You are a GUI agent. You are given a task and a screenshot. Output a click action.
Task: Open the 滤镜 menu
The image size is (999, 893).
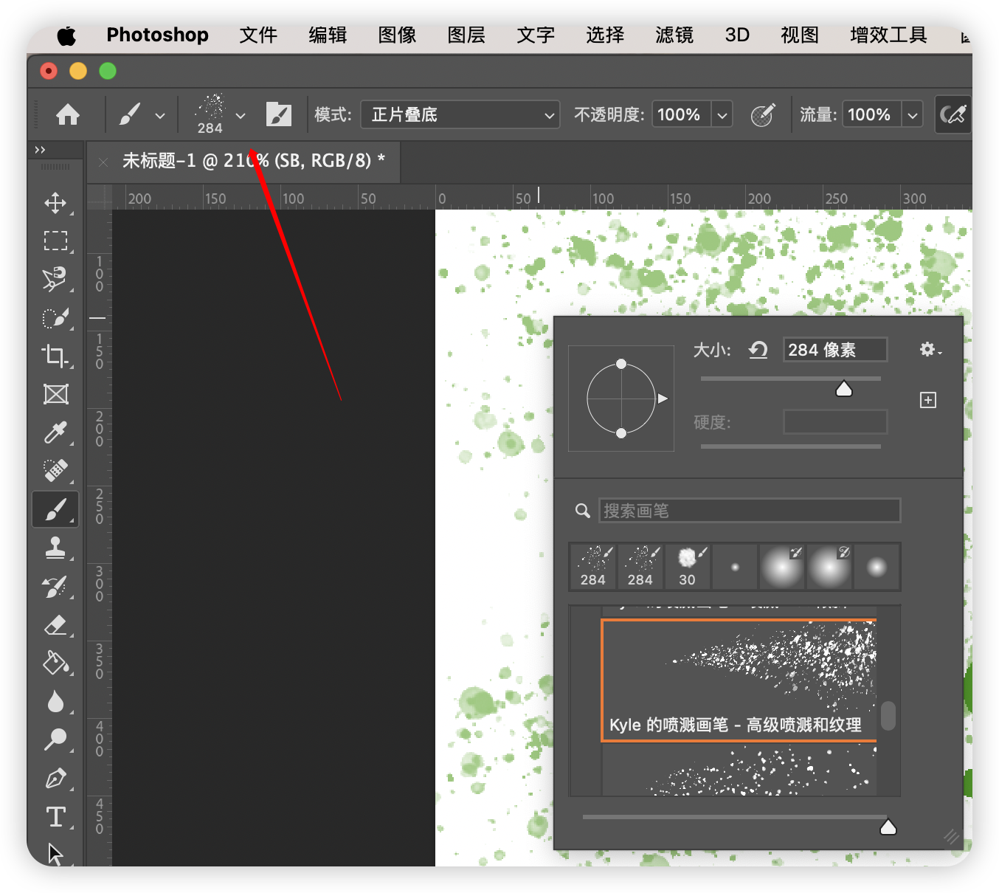click(674, 35)
